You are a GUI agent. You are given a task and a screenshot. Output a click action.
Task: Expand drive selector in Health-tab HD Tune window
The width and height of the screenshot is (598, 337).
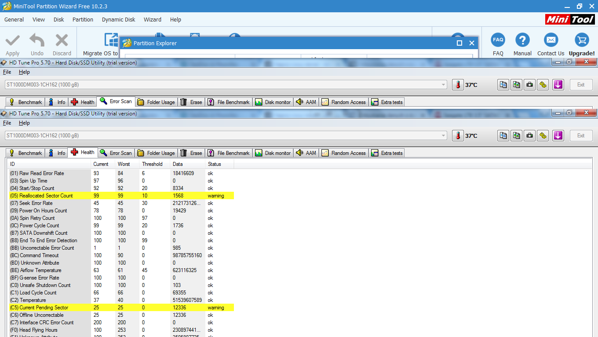click(x=443, y=136)
